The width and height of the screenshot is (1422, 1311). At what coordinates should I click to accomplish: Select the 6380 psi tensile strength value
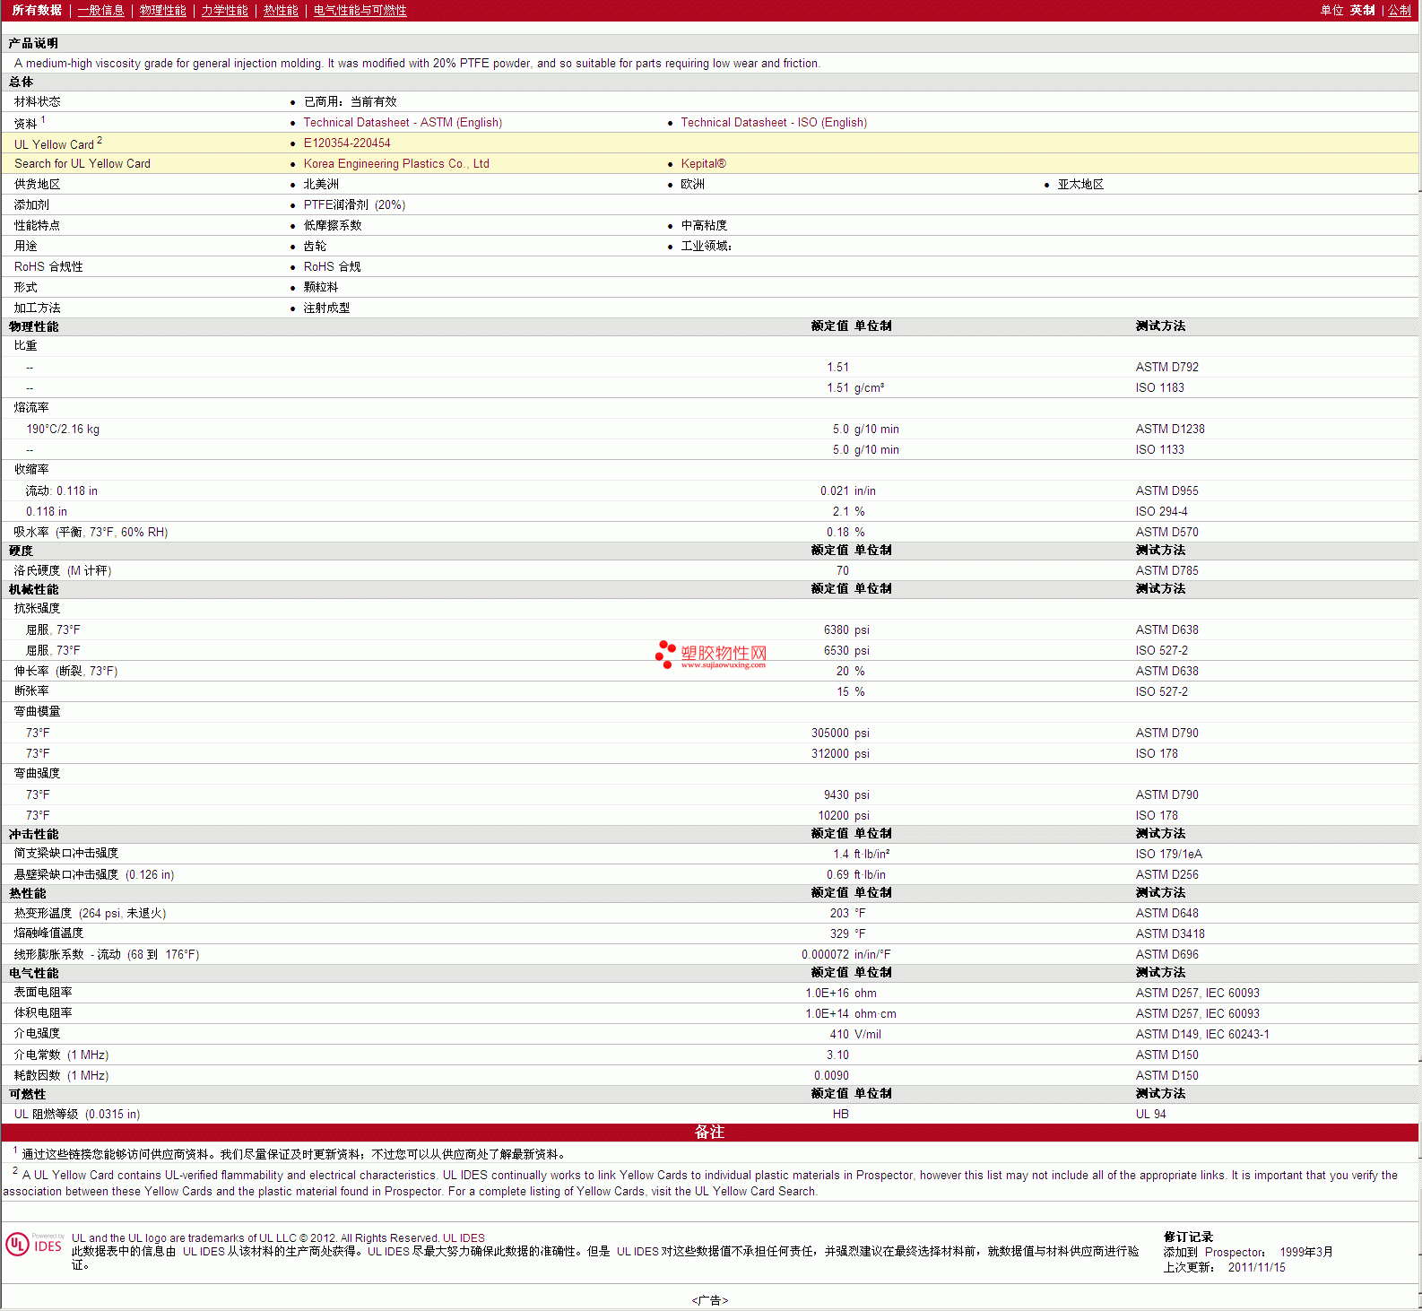846,630
